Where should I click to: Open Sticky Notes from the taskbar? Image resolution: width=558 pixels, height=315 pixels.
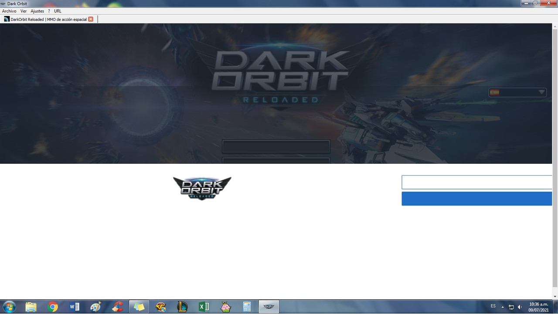pyautogui.click(x=139, y=307)
